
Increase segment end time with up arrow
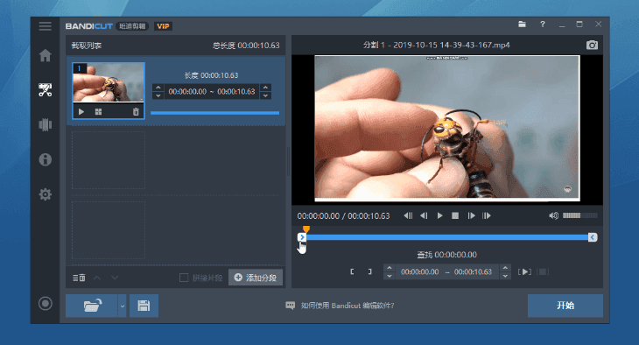point(266,88)
